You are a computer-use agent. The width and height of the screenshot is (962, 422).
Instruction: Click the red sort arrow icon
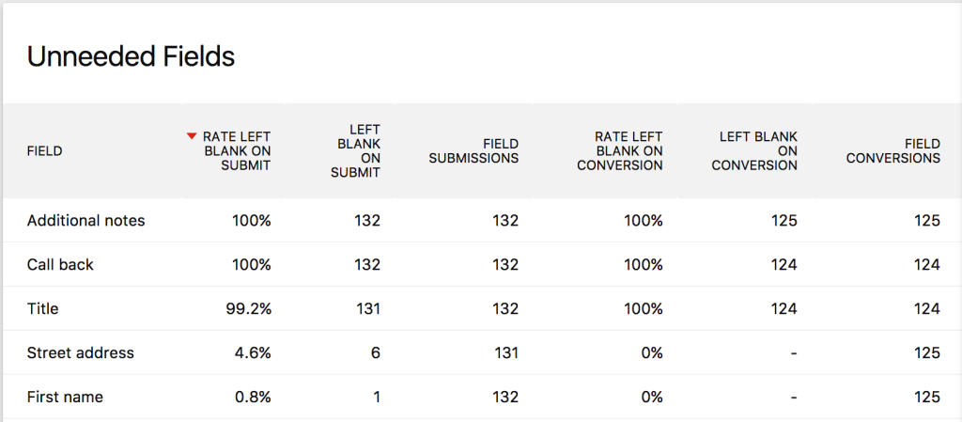pos(192,136)
